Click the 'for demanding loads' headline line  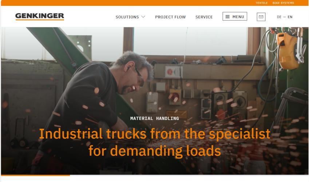click(154, 151)
